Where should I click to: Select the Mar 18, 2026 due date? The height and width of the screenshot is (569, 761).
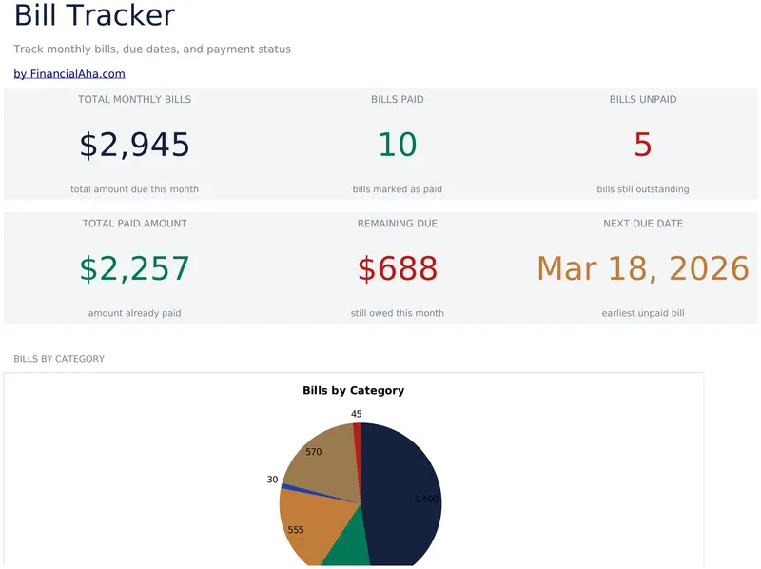coord(643,268)
